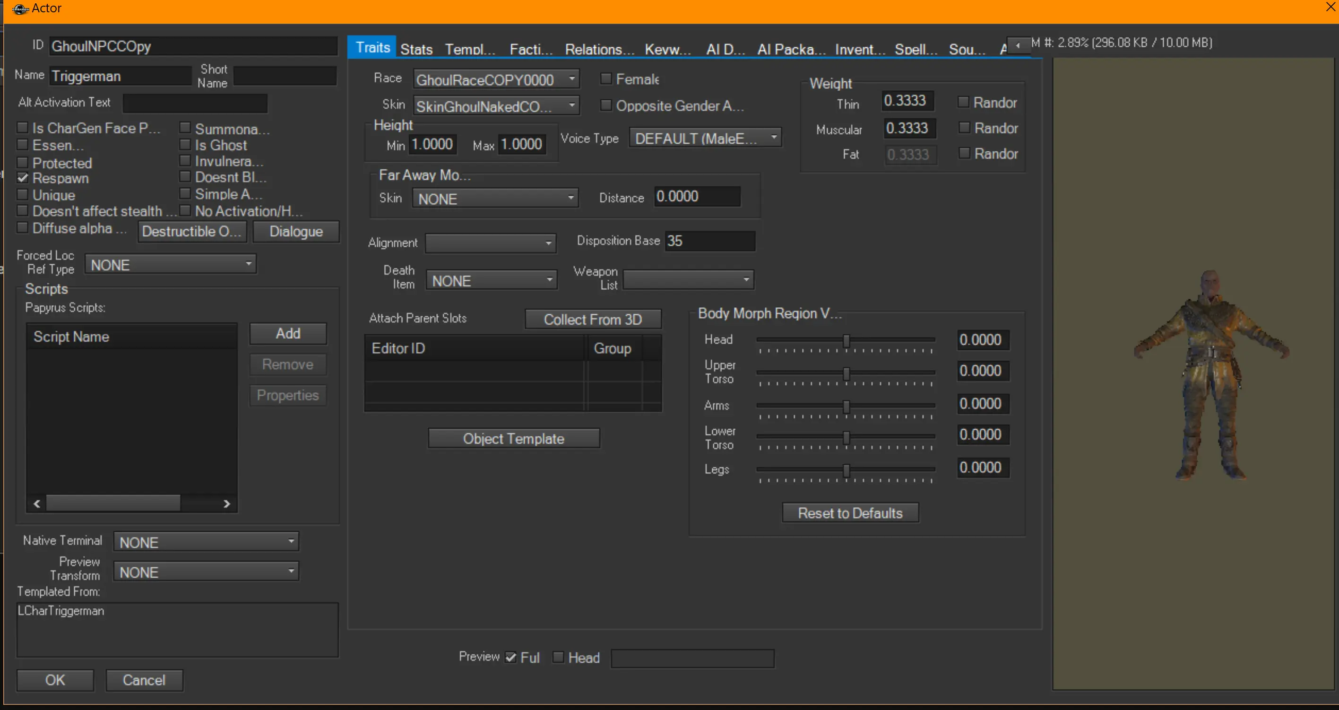Open the Death Item dropdown
This screenshot has width=1339, height=710.
click(x=492, y=281)
